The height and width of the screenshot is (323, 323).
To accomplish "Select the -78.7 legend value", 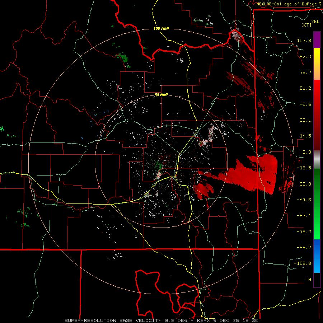I will click(304, 232).
